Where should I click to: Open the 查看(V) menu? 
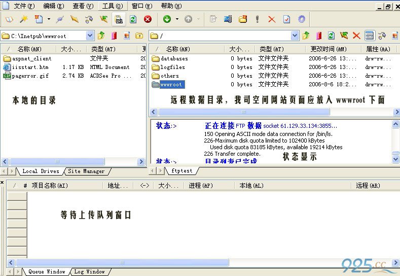(x=83, y=6)
